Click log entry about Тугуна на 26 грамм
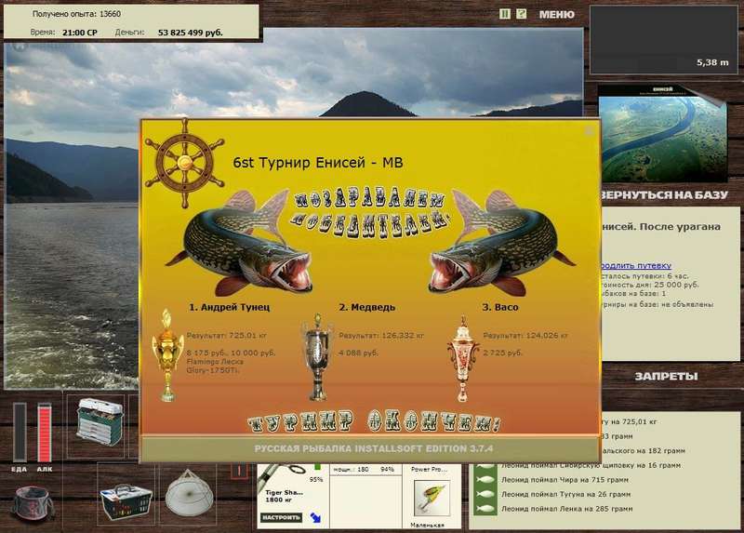 point(565,494)
